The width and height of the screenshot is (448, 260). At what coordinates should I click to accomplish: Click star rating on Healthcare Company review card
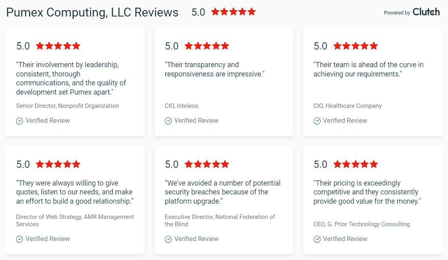point(356,46)
